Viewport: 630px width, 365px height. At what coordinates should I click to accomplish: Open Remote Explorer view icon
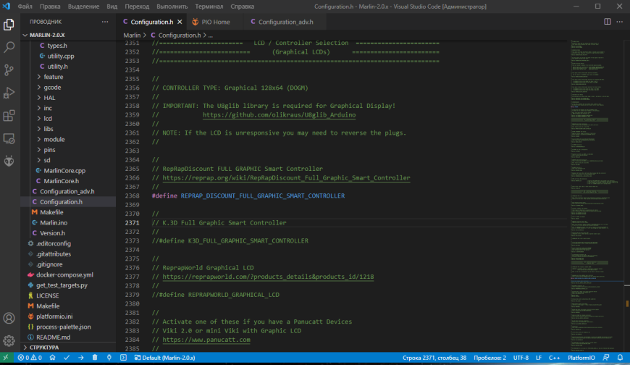9,138
